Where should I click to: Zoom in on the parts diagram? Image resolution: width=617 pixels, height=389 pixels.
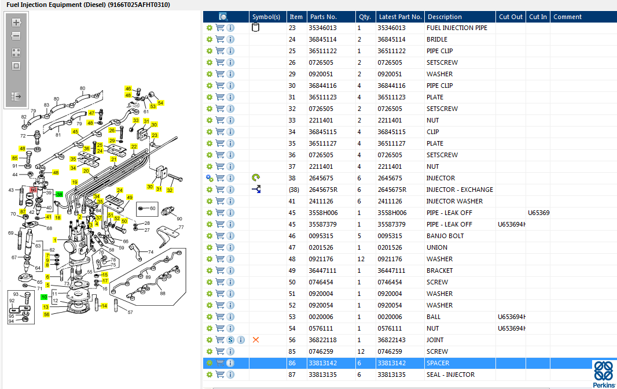click(16, 23)
